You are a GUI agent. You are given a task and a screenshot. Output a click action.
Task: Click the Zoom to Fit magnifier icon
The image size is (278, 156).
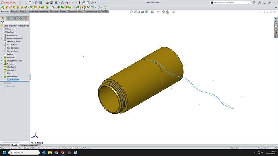131,12
